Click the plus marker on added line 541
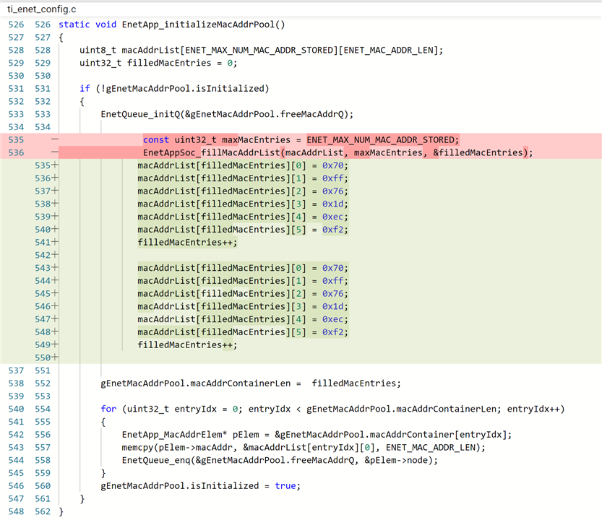Viewport: 602px width, 520px height. (55, 242)
